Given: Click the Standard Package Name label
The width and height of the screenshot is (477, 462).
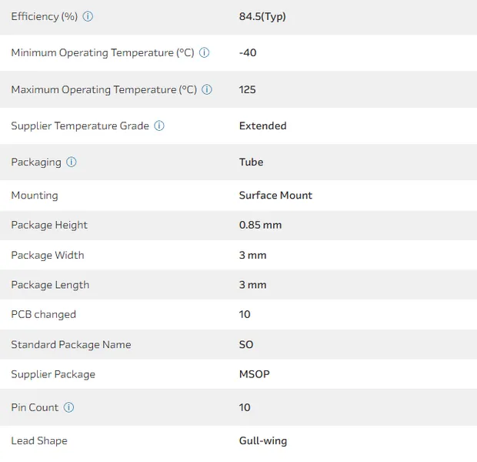Looking at the screenshot, I should click(71, 344).
